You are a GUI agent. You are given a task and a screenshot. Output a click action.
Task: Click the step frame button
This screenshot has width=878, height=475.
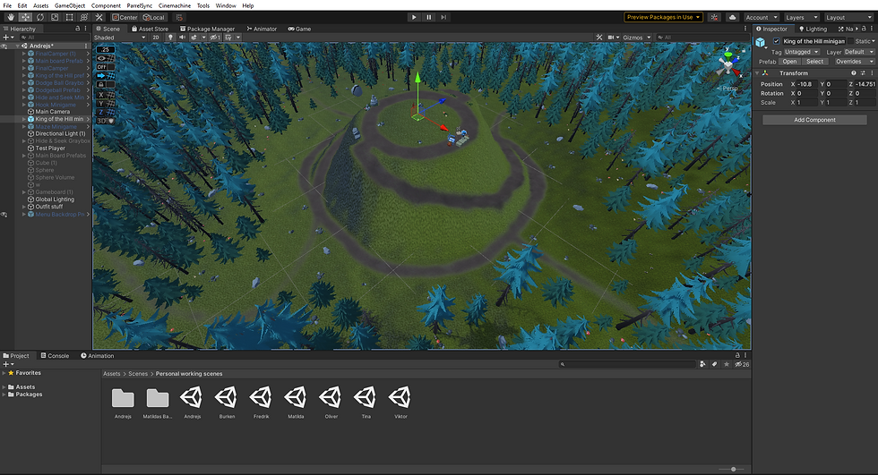click(x=443, y=17)
